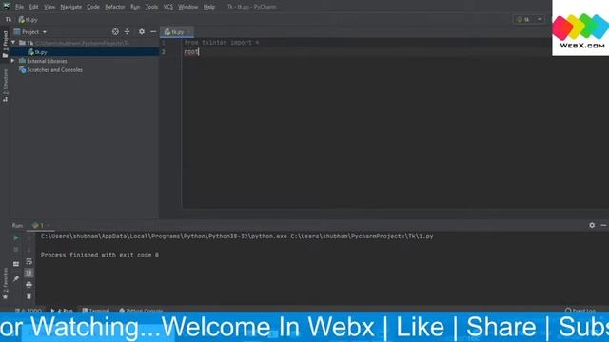Click the collapse all icon in Project panel
The height and width of the screenshot is (342, 609).
click(127, 31)
